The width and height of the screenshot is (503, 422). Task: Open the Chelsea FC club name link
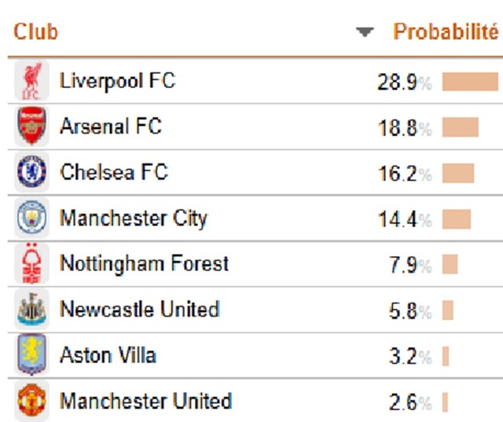click(114, 172)
